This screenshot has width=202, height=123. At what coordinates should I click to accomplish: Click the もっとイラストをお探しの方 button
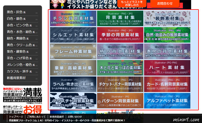click(x=132, y=4)
